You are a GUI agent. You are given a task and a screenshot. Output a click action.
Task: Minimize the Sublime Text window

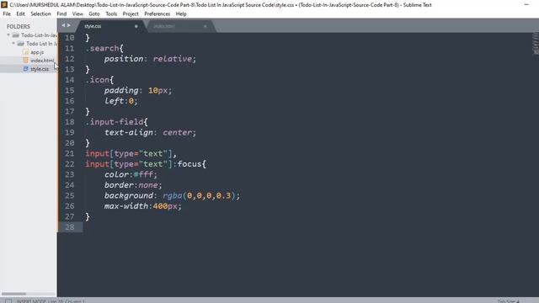pos(526,4)
